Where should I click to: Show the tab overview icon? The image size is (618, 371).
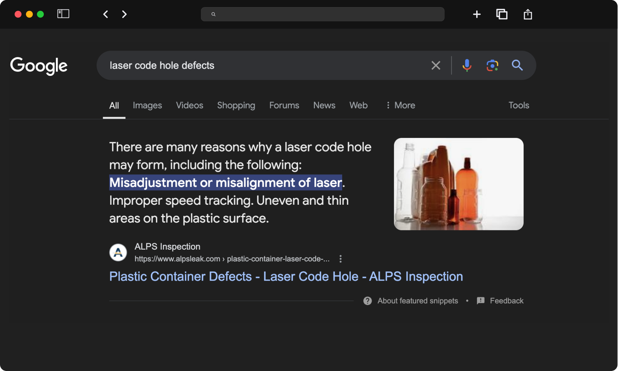[502, 14]
